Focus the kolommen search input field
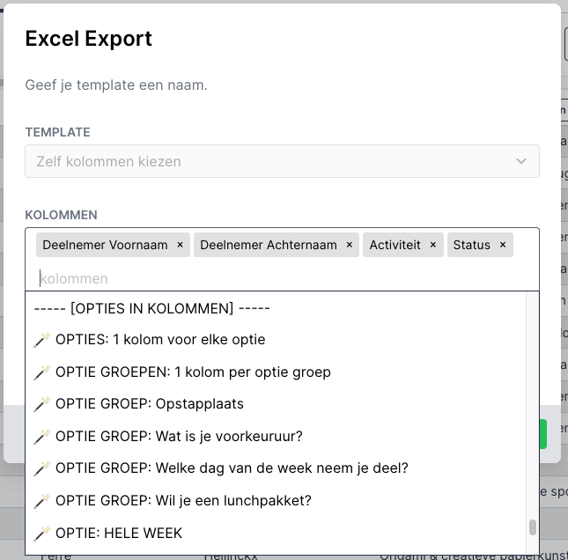 282,278
